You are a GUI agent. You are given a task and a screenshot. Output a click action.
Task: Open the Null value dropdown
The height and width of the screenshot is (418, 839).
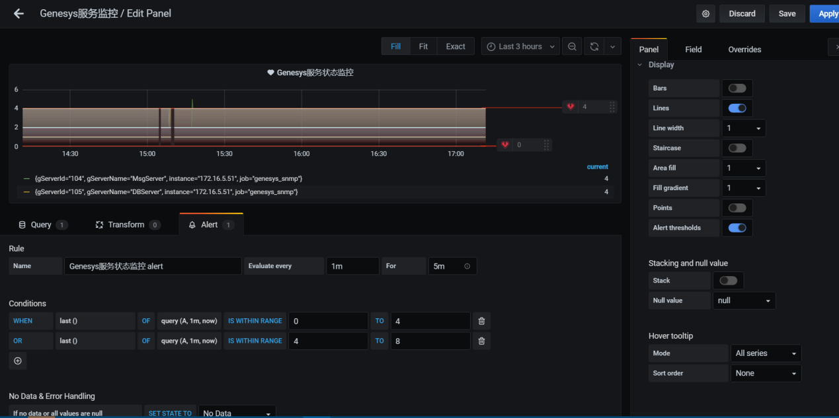(x=744, y=300)
